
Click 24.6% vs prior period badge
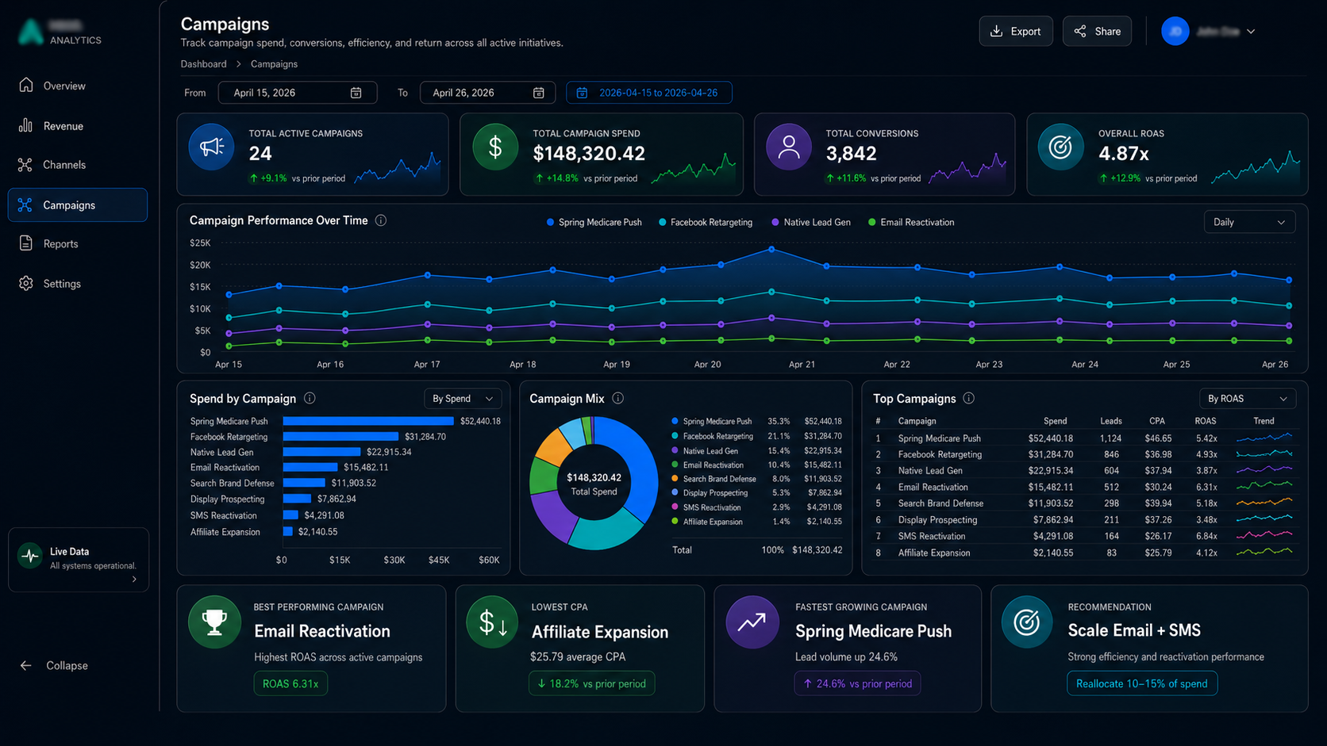pos(858,683)
